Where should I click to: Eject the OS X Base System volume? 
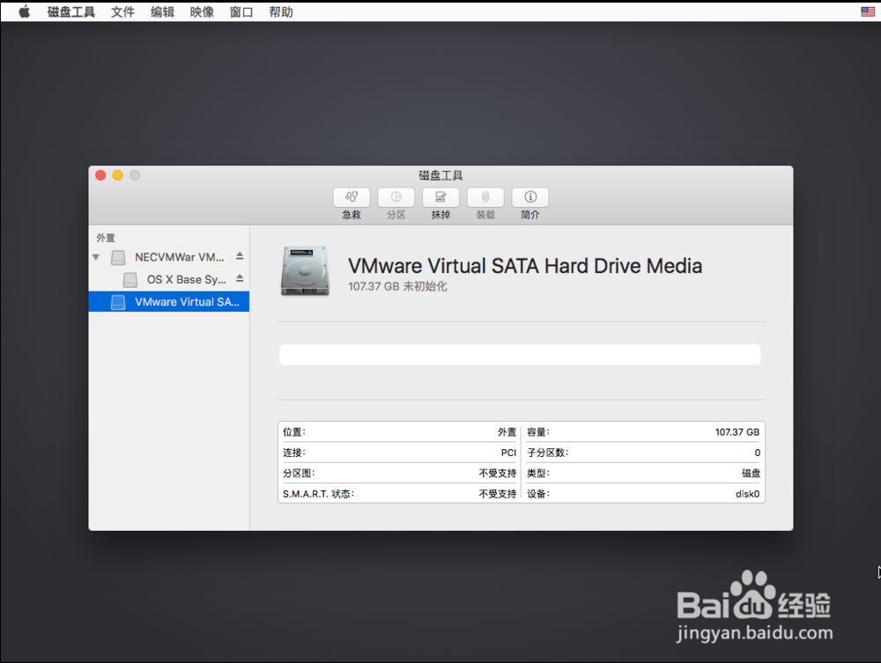(240, 278)
